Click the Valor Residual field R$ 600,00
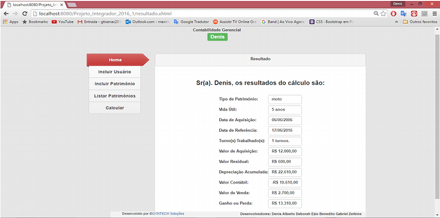440x218 pixels. (x=285, y=162)
